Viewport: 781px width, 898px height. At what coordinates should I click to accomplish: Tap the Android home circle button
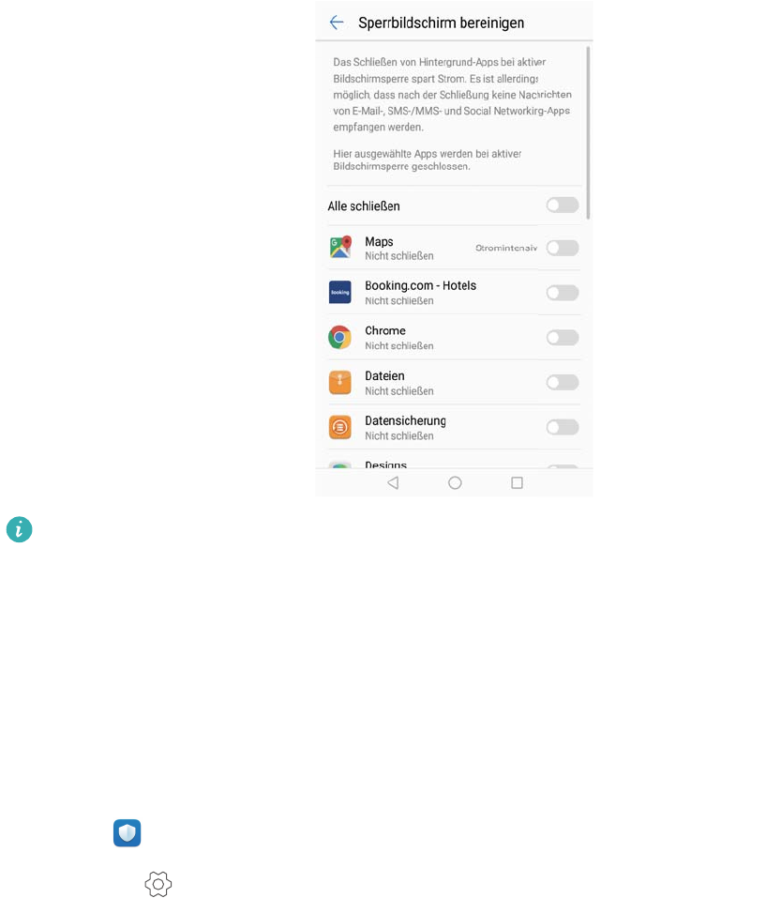tap(455, 483)
